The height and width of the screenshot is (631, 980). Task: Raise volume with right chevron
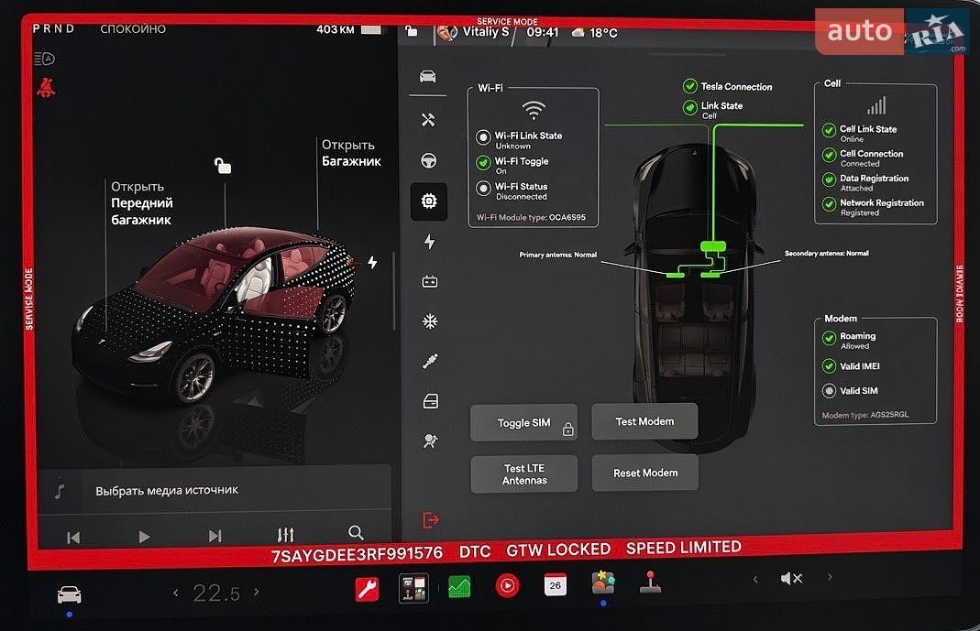[830, 577]
